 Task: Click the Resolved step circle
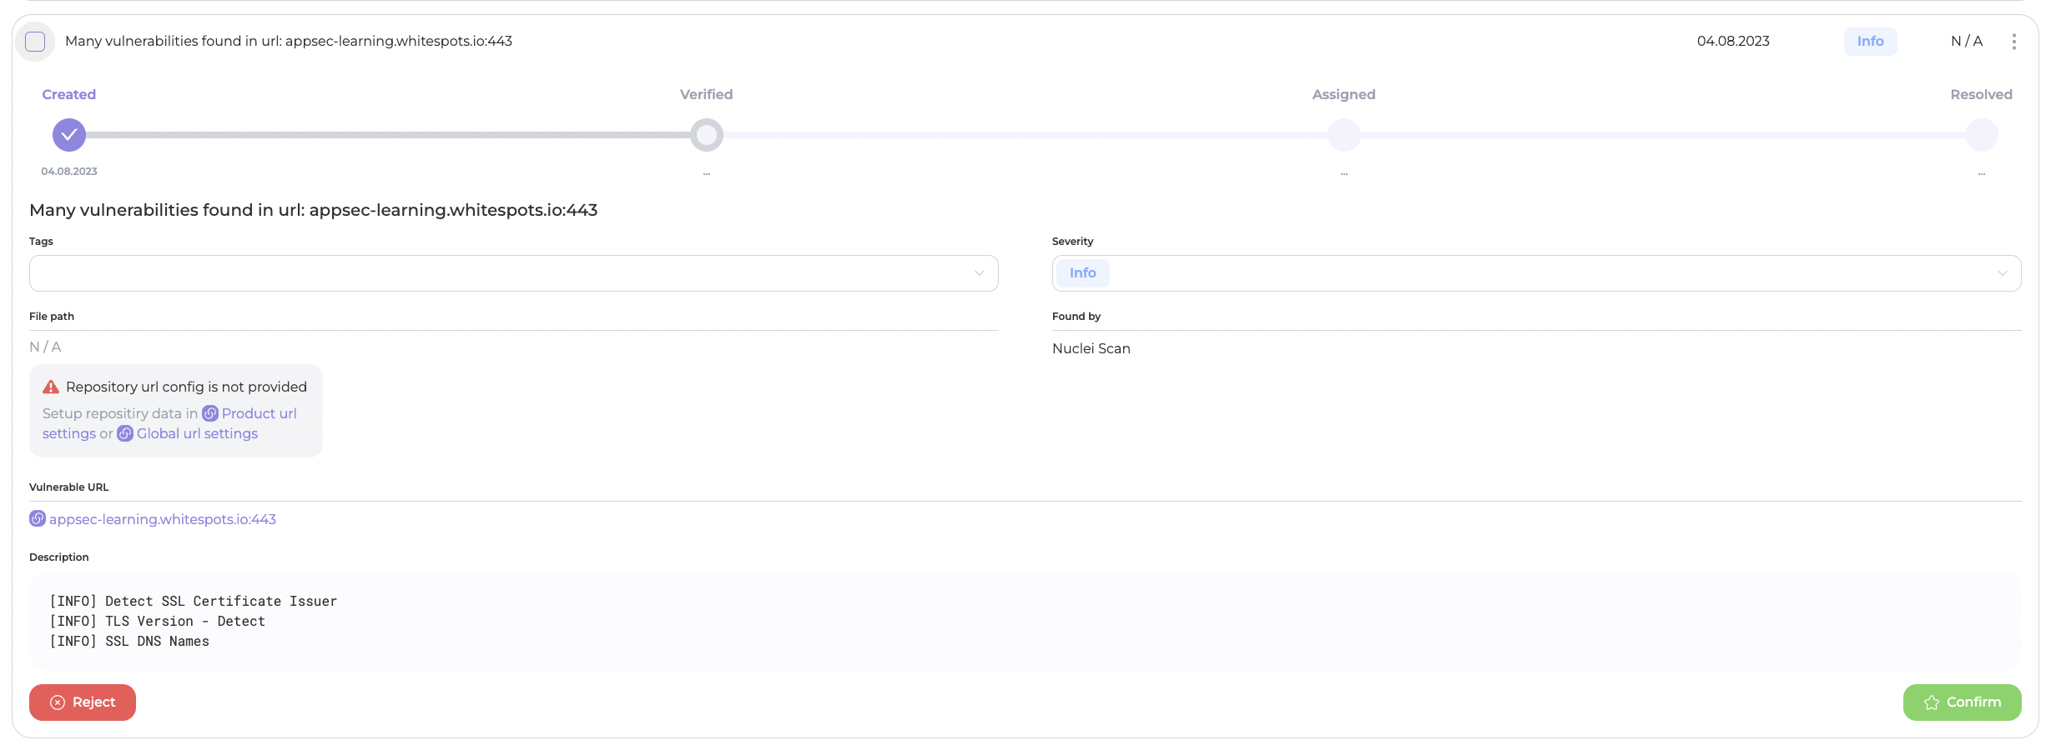[1981, 135]
